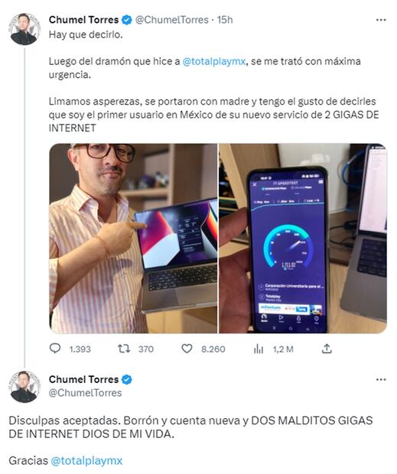Click @ChumelTorres handle in first tweet header

click(172, 20)
